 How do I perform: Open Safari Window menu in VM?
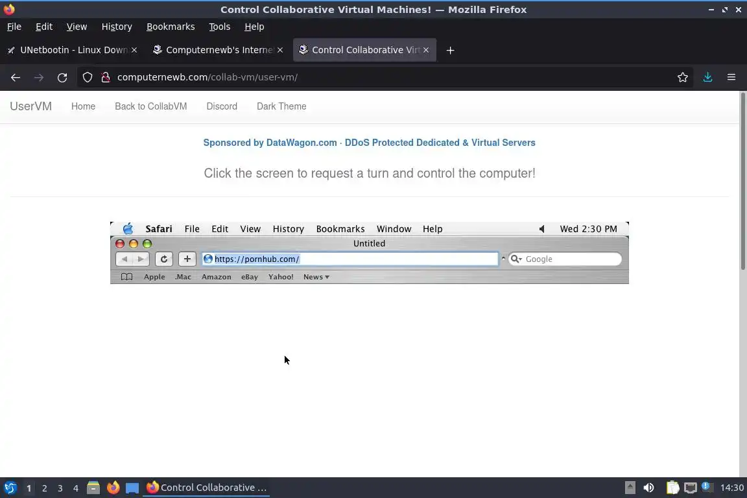coord(394,229)
